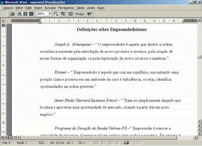Go to previous page double-arrow button
Image resolution: width=202 pixels, height=146 pixels.
(199, 125)
